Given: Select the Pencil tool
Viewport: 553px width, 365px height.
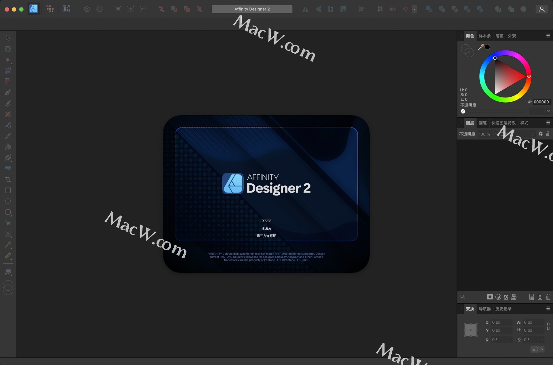Looking at the screenshot, I should pyautogui.click(x=8, y=103).
